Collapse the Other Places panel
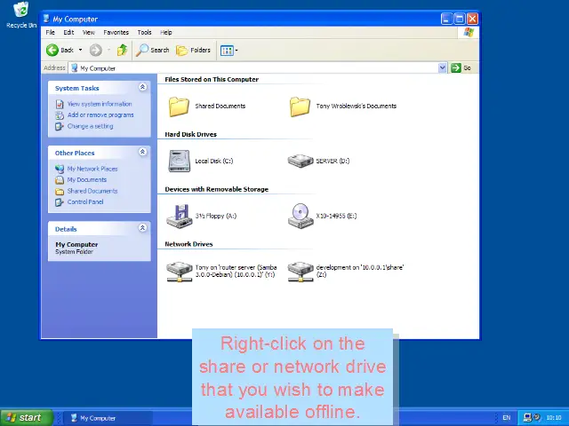This screenshot has width=569, height=426. (x=142, y=153)
